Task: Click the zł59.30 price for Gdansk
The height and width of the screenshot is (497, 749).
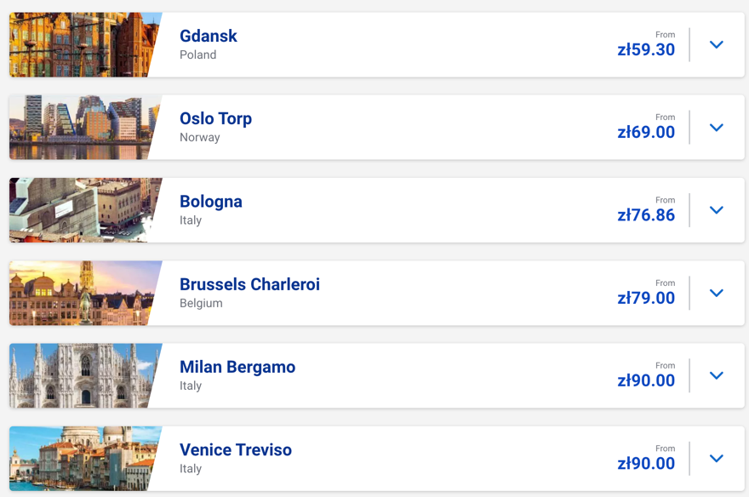Action: (x=646, y=49)
